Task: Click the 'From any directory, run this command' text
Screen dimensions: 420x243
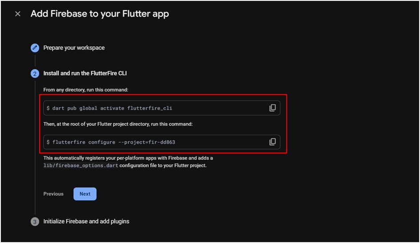Action: coord(86,90)
